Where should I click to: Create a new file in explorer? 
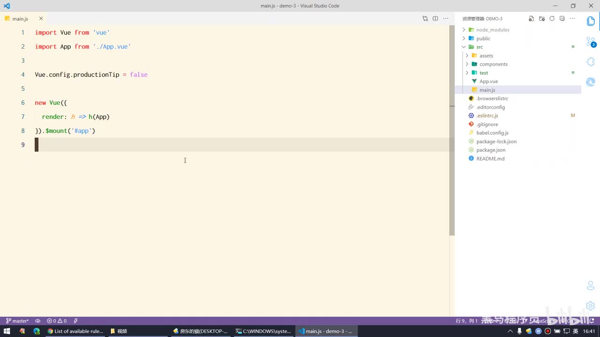[x=531, y=19]
